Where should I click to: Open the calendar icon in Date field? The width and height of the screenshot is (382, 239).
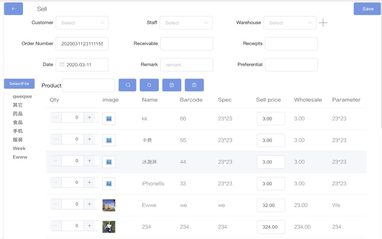tap(62, 65)
